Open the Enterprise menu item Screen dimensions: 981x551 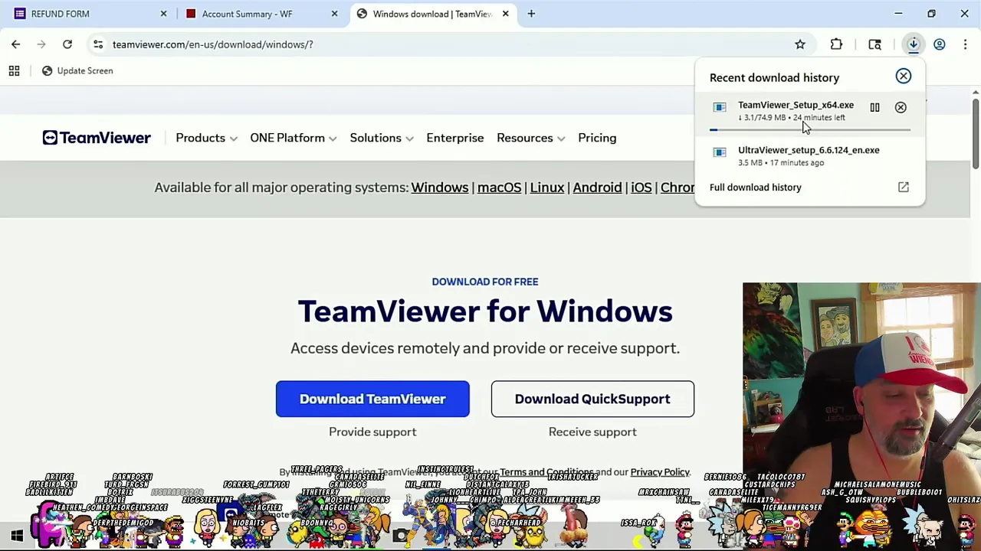[x=455, y=138]
